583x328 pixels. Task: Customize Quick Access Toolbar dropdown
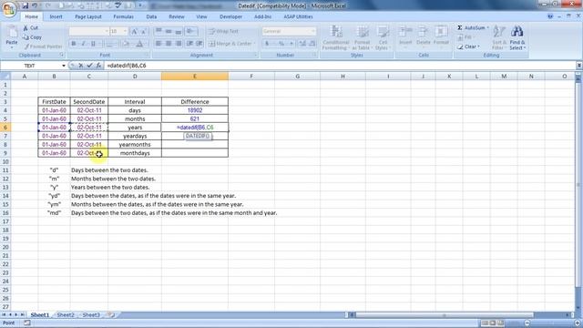140,5
